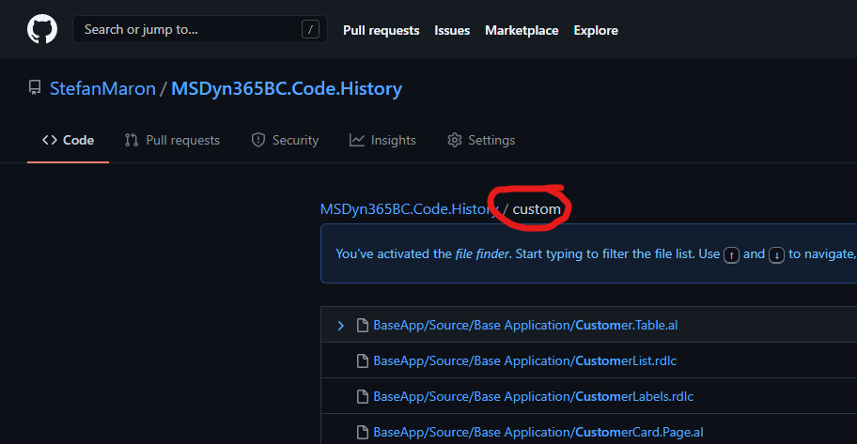The image size is (857, 444).
Task: Go to the Insights tab
Action: pyautogui.click(x=382, y=140)
